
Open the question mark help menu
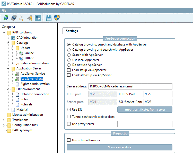[11, 11]
